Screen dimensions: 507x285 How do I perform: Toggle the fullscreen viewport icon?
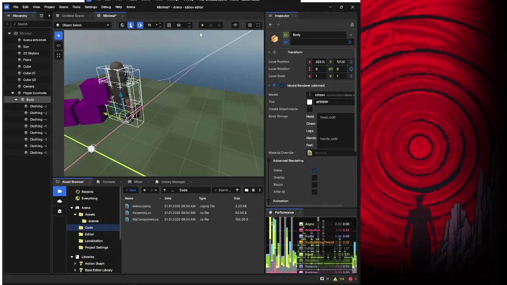tap(258, 25)
